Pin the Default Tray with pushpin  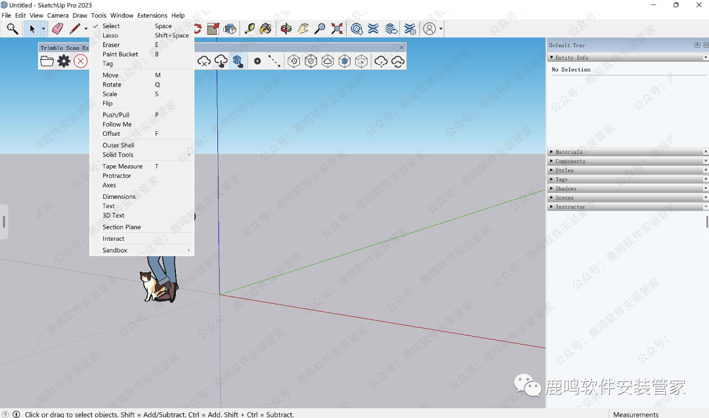point(697,45)
